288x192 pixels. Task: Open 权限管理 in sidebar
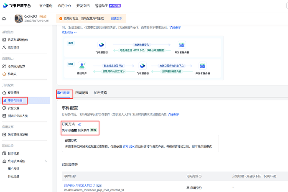pyautogui.click(x=13, y=93)
